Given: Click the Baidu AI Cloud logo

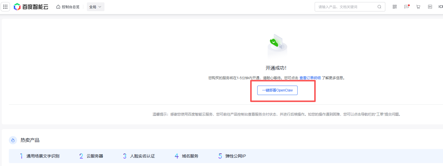Looking at the screenshot, I should (31, 7).
